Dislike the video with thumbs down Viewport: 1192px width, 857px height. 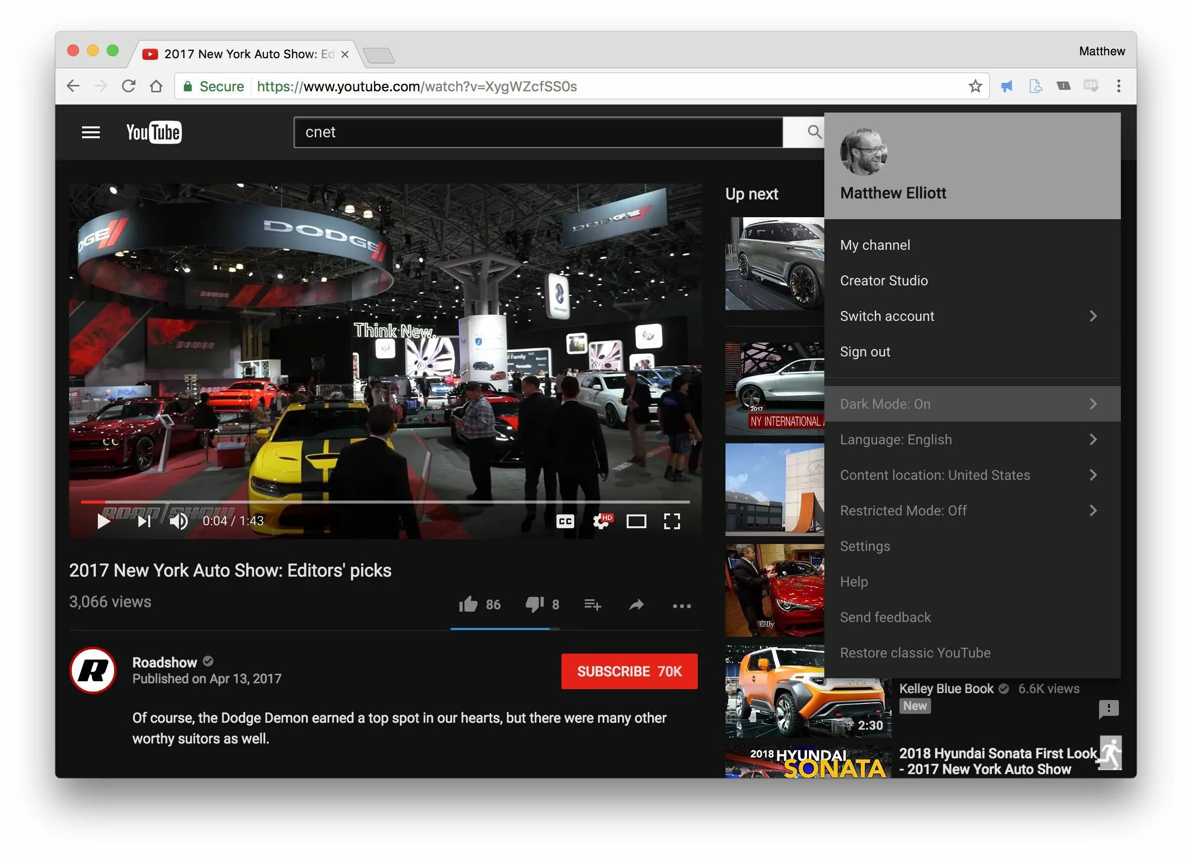(535, 604)
